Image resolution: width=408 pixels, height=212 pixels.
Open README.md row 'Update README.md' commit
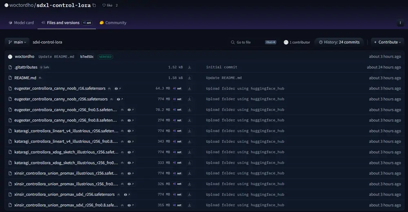click(224, 78)
